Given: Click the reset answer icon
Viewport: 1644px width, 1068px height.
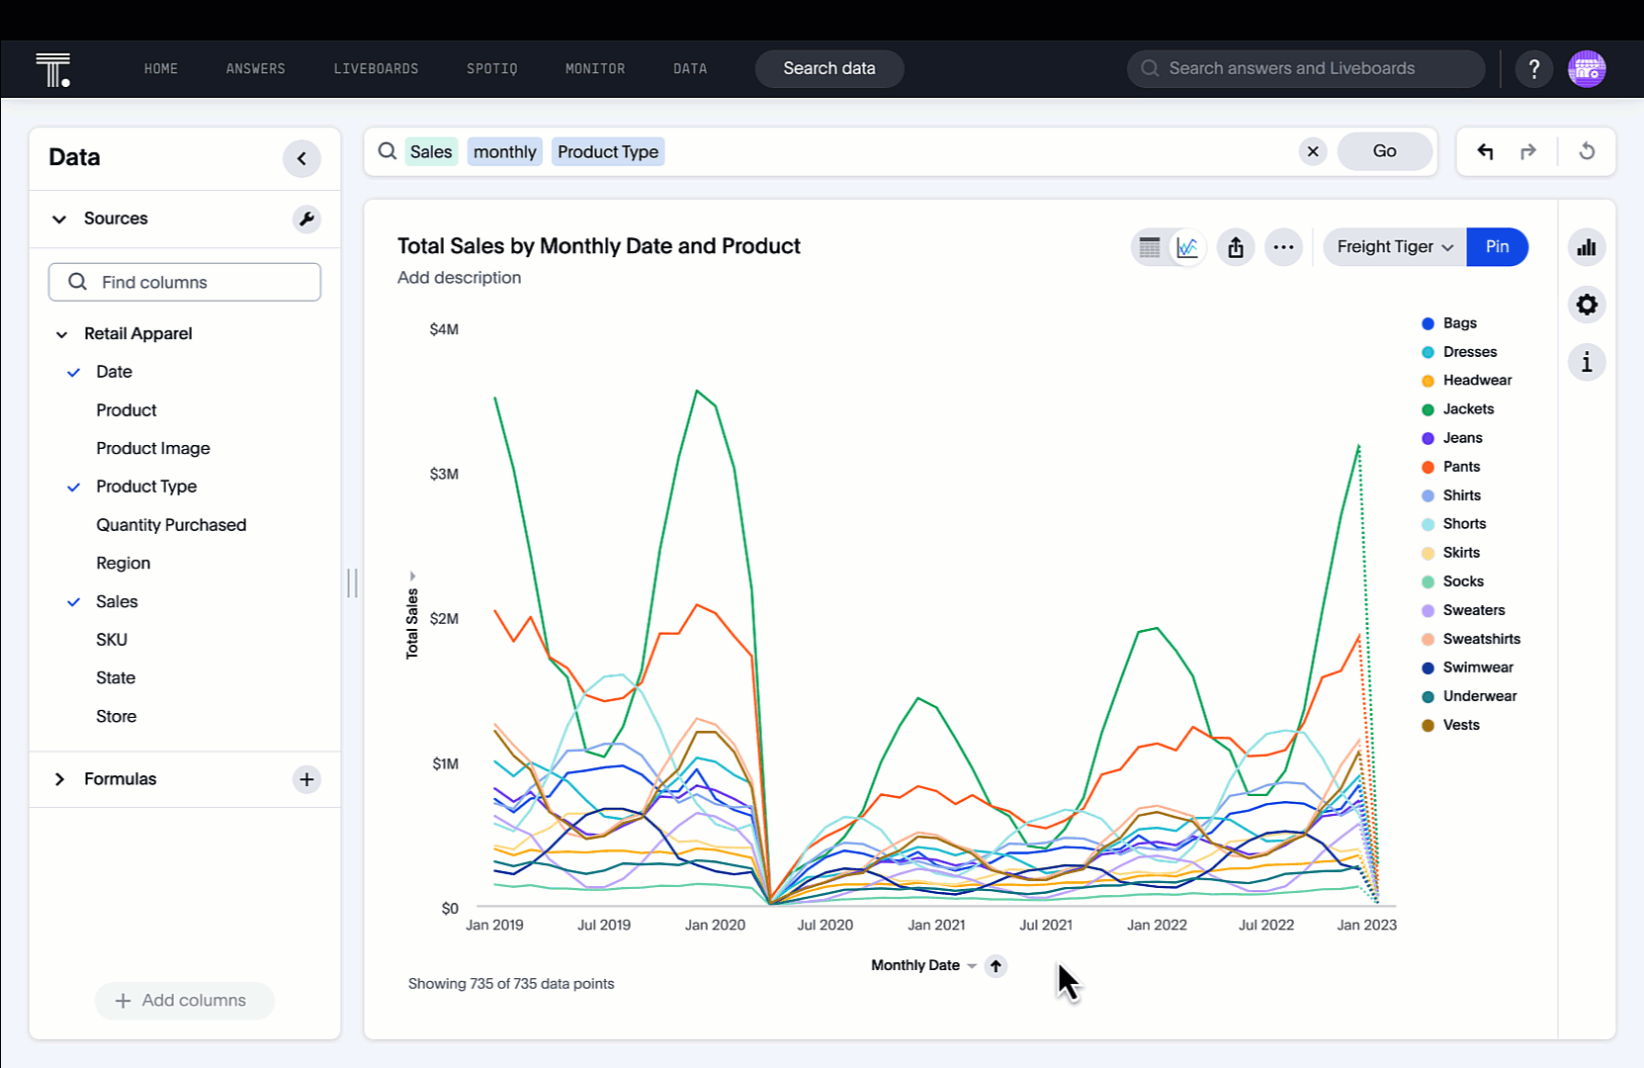Looking at the screenshot, I should coord(1587,151).
